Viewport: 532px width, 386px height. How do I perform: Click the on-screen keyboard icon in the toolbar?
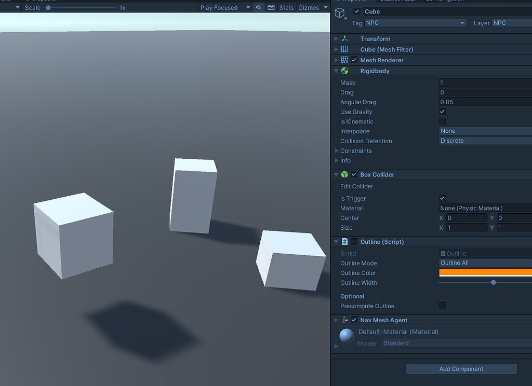[271, 7]
